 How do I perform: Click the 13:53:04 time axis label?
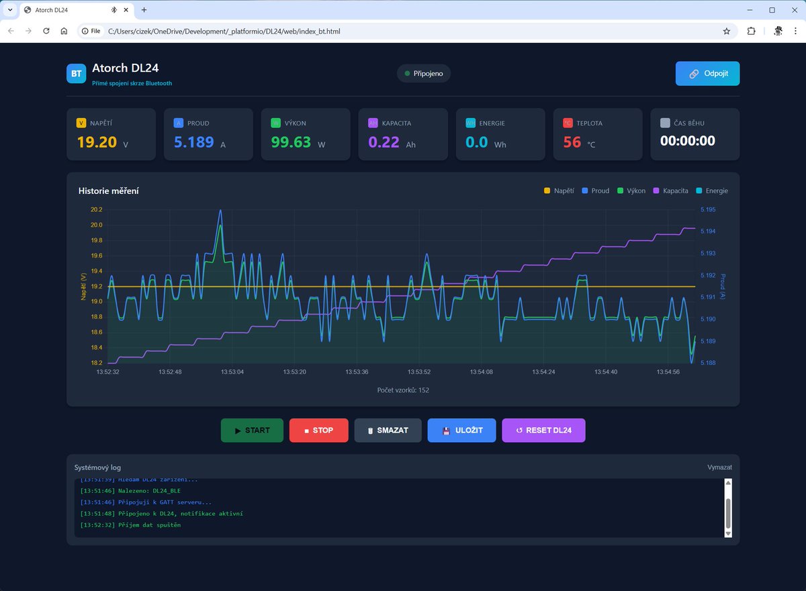click(232, 371)
